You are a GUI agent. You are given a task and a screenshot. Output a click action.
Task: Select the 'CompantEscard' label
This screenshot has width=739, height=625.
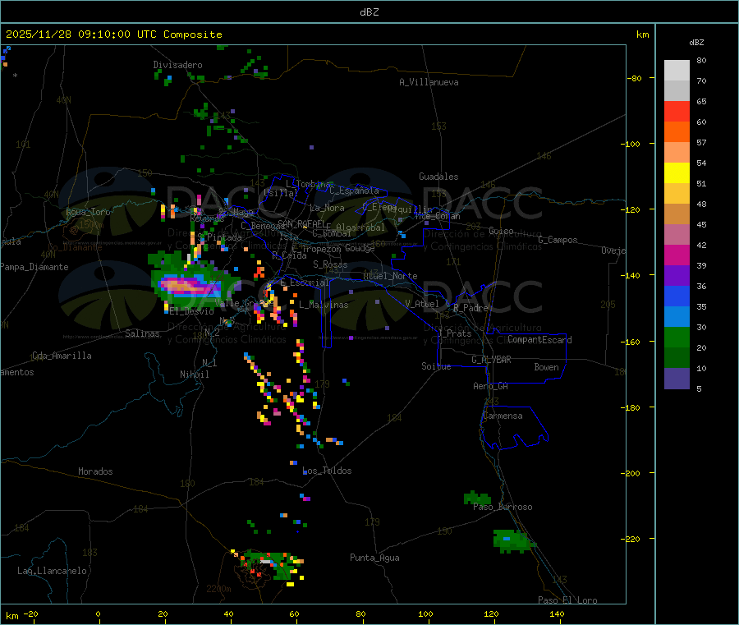539,340
